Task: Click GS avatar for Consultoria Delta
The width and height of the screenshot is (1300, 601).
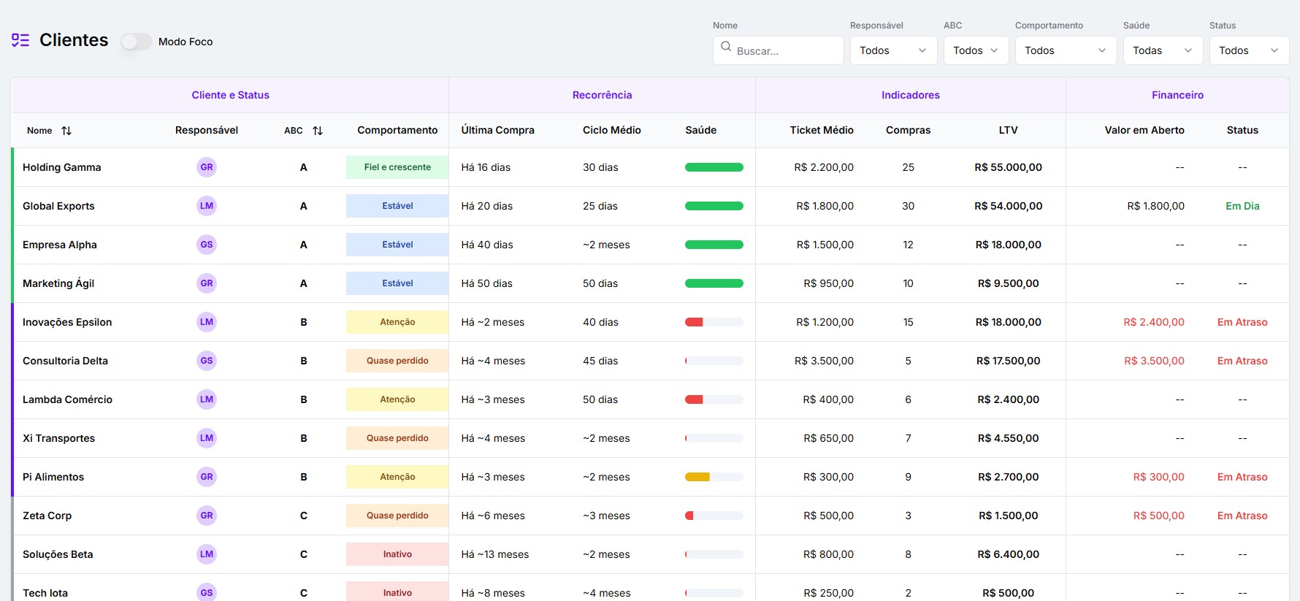Action: point(207,361)
